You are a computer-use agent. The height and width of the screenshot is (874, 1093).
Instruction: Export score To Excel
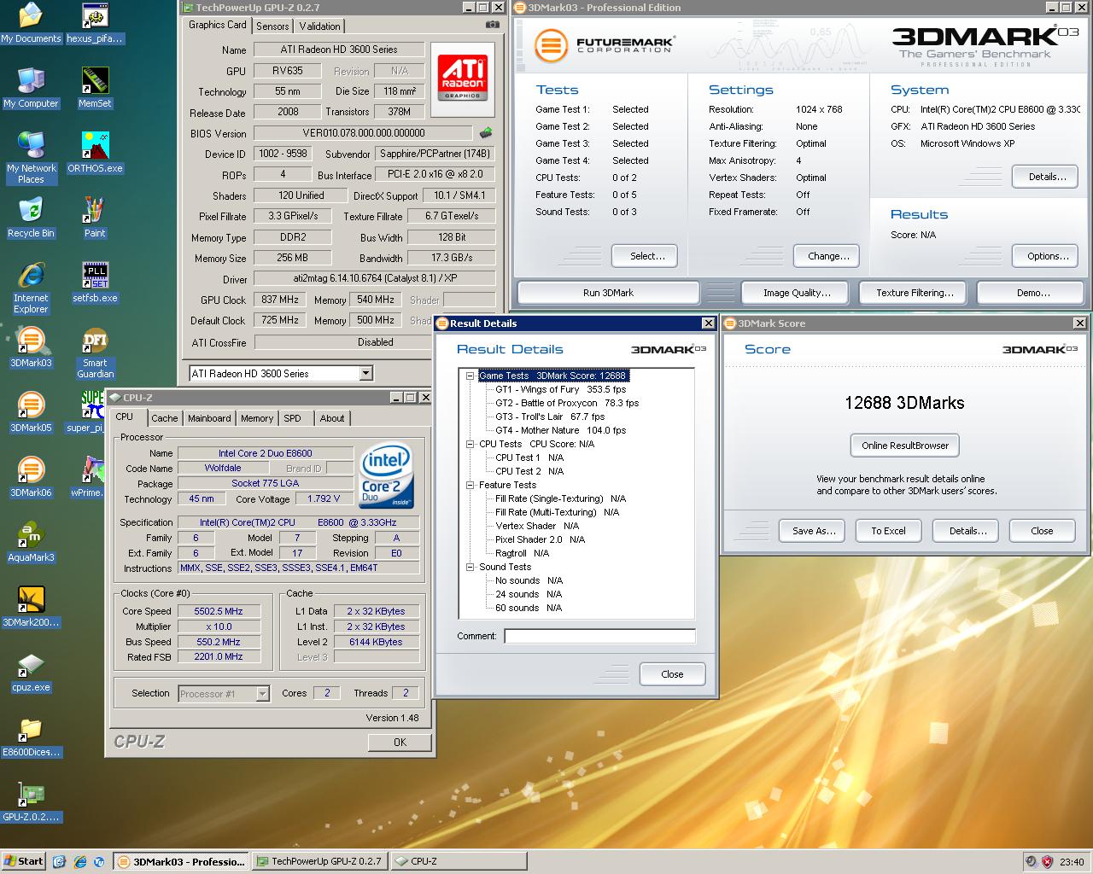[888, 531]
